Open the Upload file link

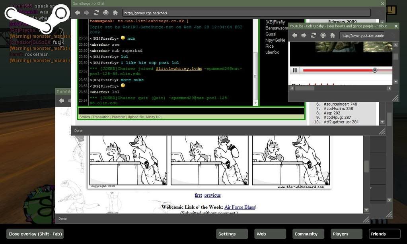click(x=136, y=117)
